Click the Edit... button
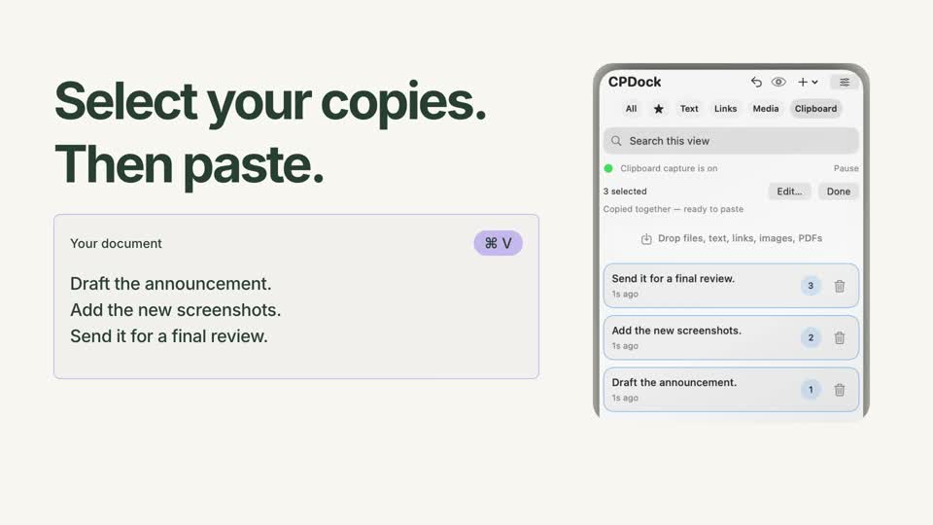Viewport: 933px width, 525px height. coord(789,192)
